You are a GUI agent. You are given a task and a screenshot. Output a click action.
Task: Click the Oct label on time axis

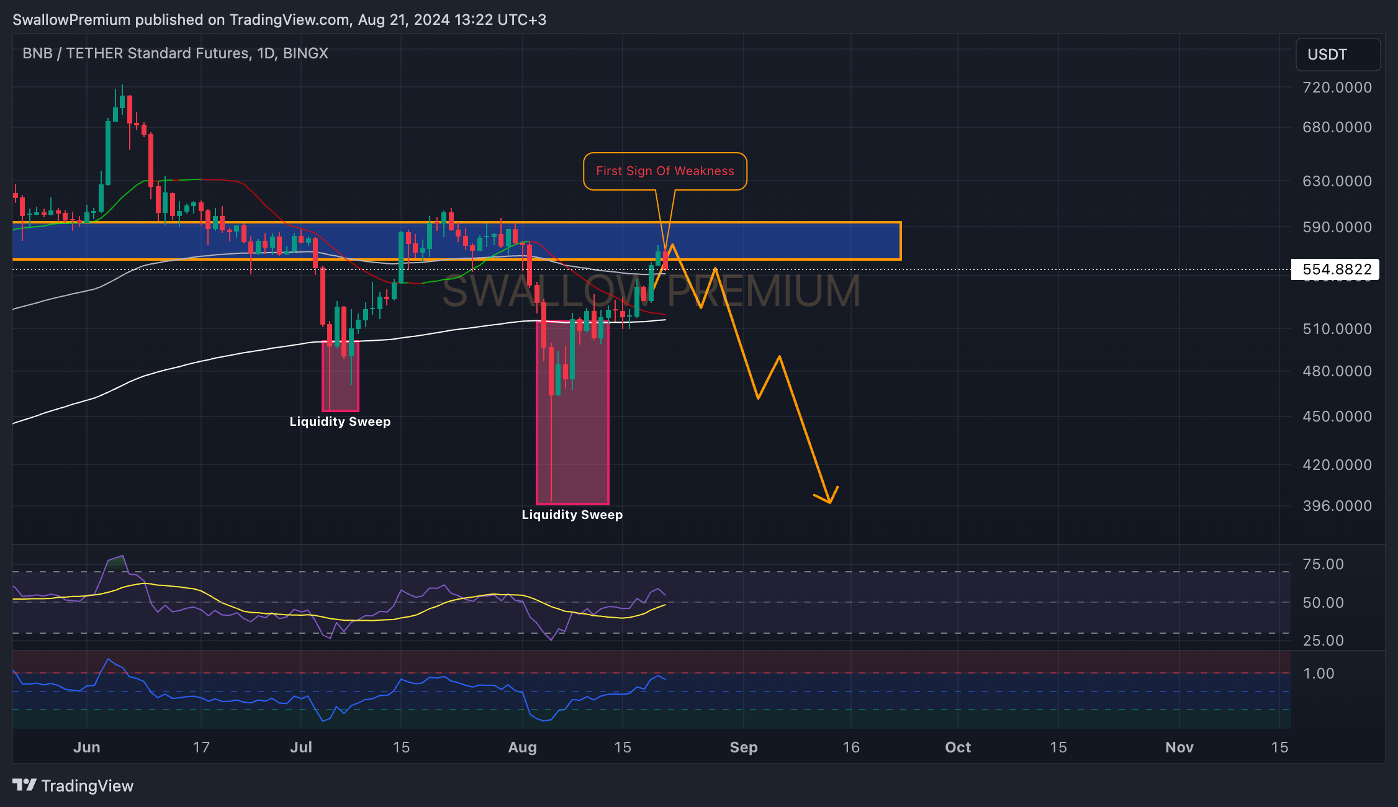click(958, 747)
